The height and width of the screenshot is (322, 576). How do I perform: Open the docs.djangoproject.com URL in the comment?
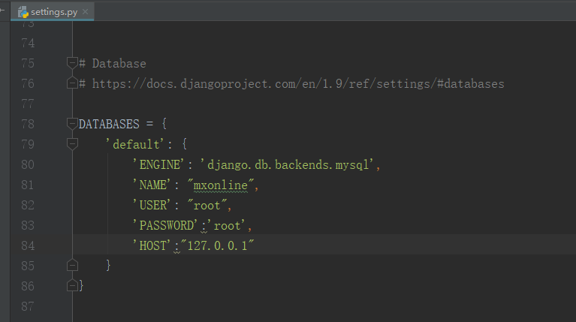298,84
